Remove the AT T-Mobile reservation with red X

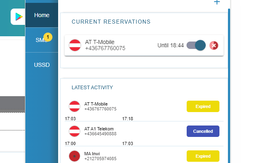pyautogui.click(x=214, y=45)
